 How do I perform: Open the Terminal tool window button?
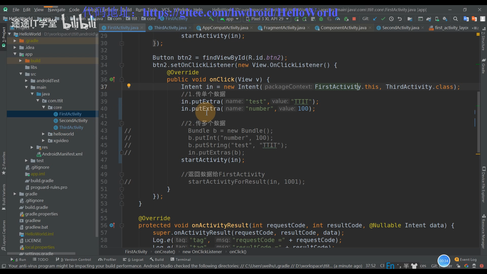tap(181, 260)
